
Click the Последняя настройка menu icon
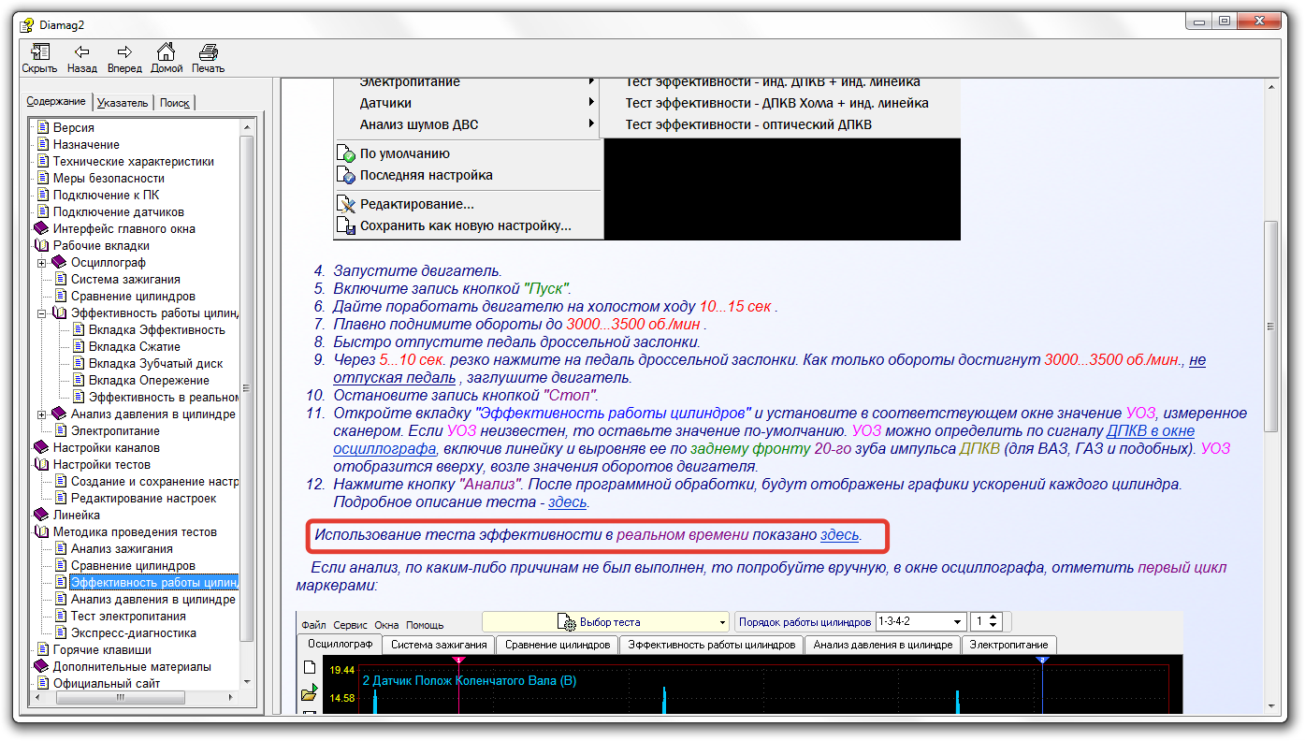(x=346, y=176)
